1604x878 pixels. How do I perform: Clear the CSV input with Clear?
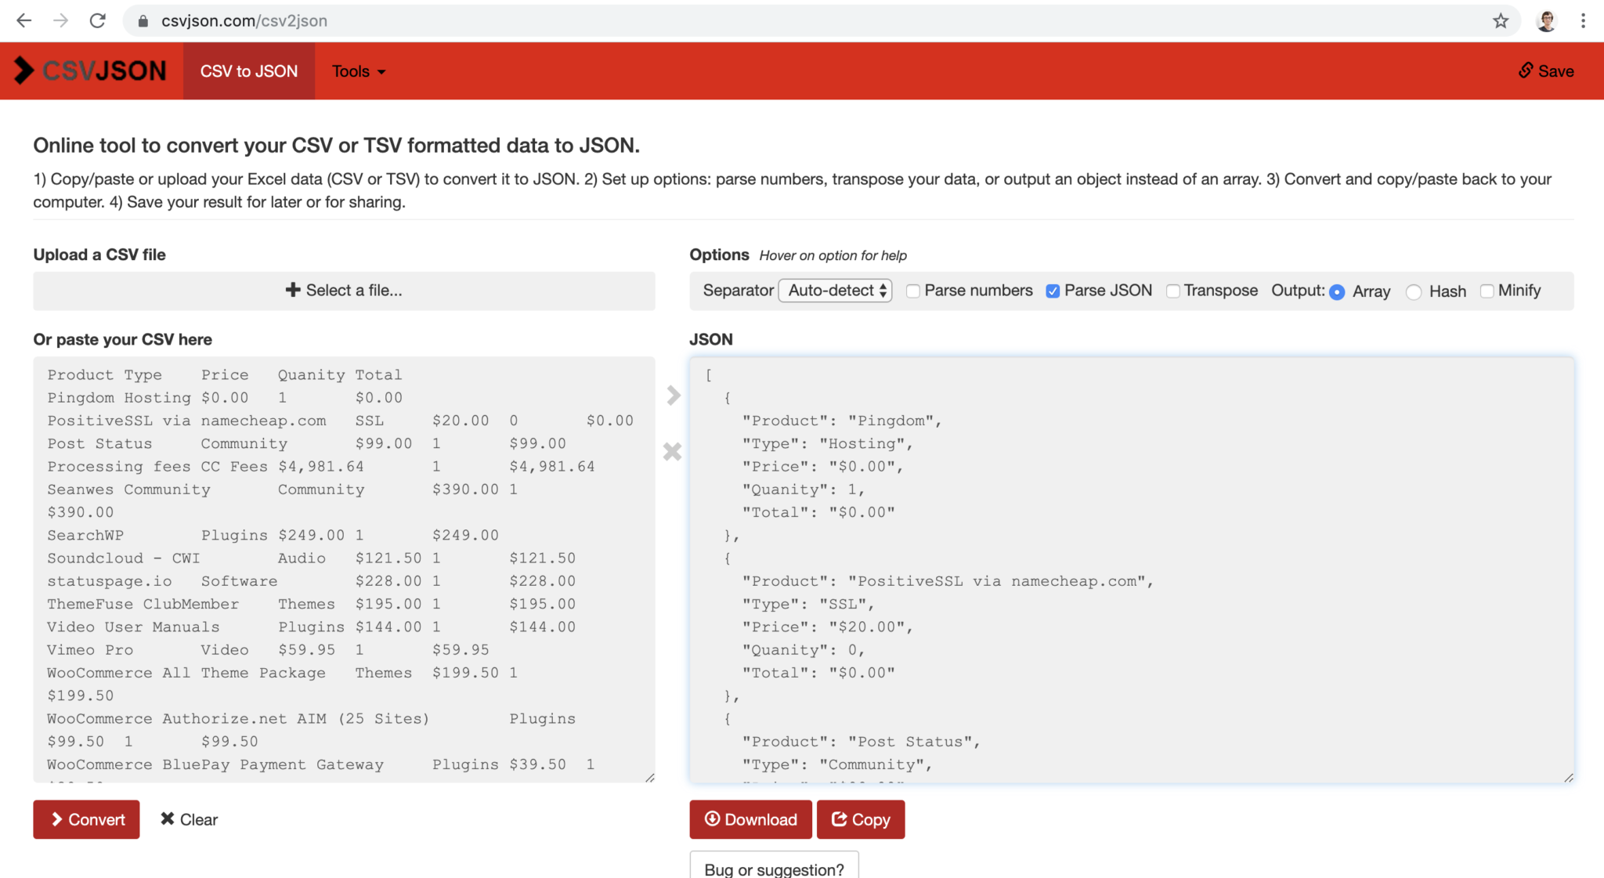189,819
